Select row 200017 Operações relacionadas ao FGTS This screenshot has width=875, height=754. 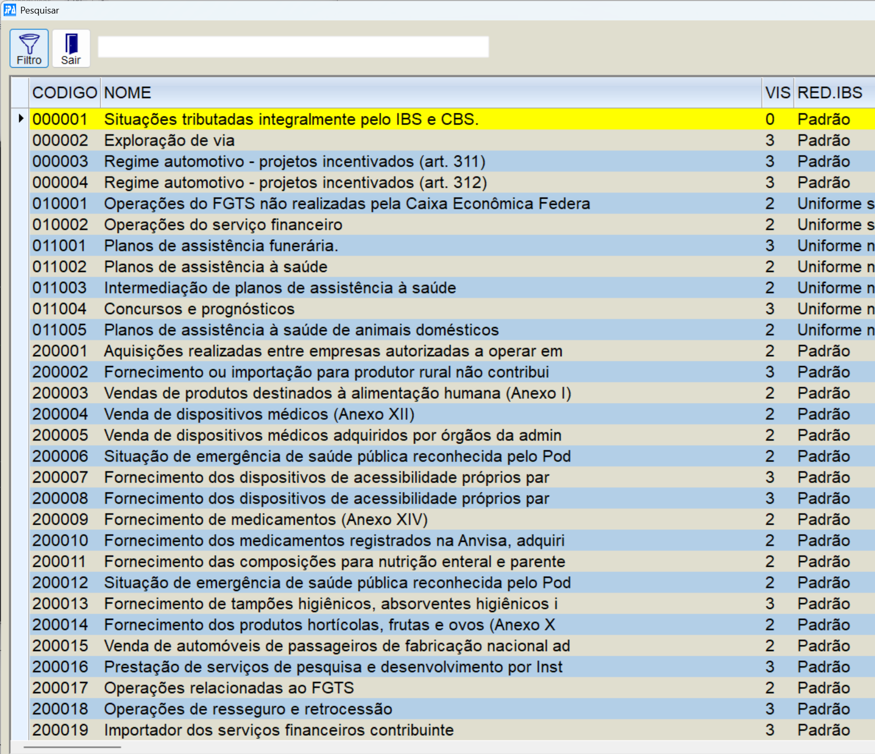pyautogui.click(x=229, y=688)
